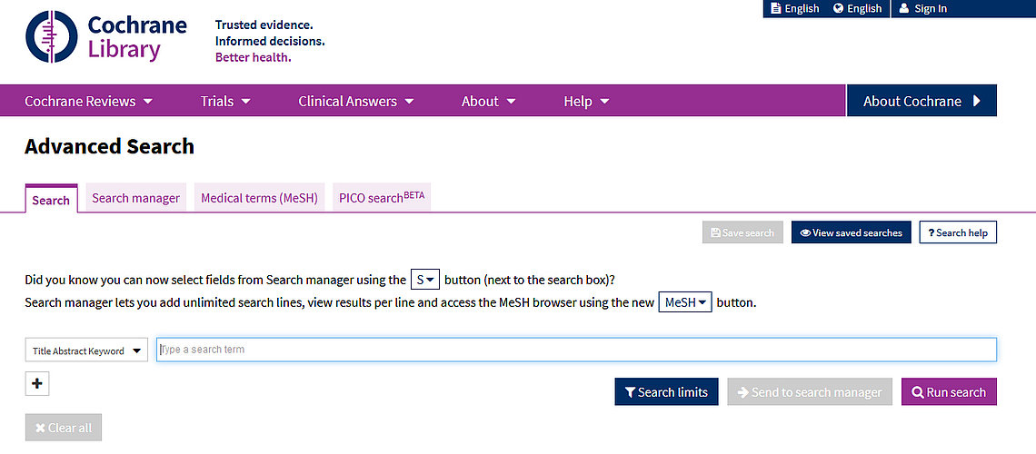
Task: Switch to PICO search BETA tab
Action: 382,197
